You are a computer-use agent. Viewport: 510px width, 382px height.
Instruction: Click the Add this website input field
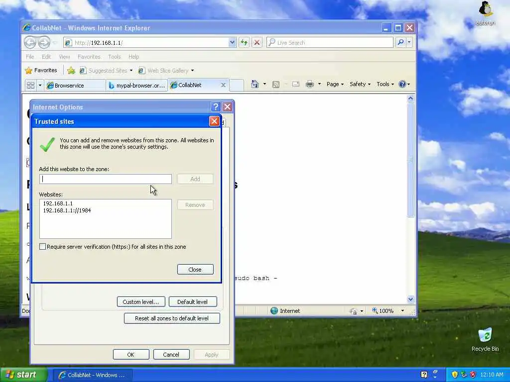[106, 179]
